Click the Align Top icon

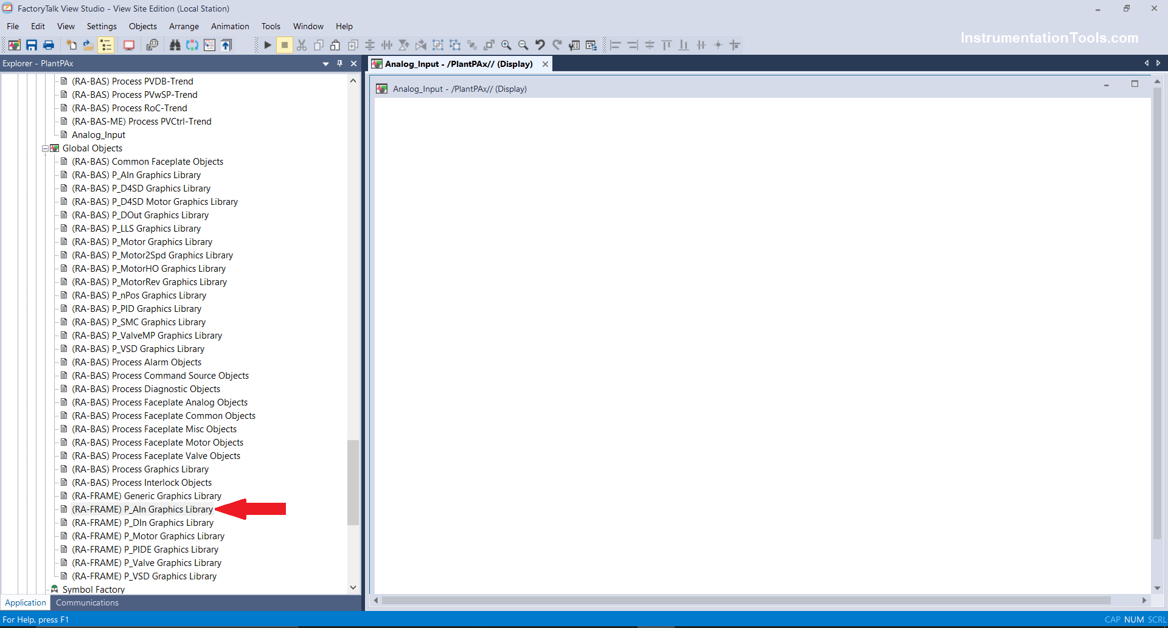667,45
